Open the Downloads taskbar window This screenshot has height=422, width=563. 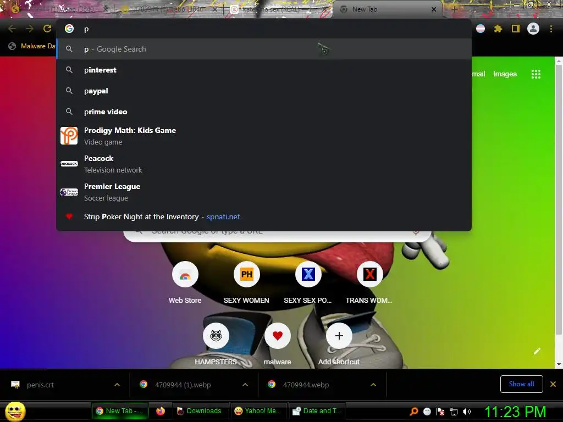point(200,411)
